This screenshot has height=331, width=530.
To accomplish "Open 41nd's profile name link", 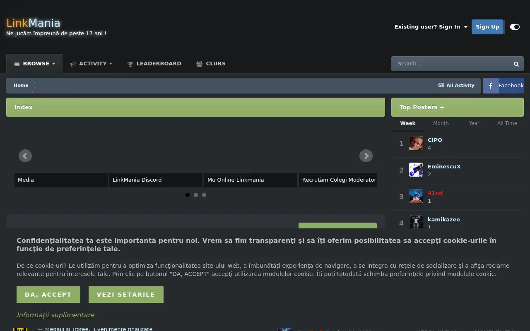I will 435,193.
